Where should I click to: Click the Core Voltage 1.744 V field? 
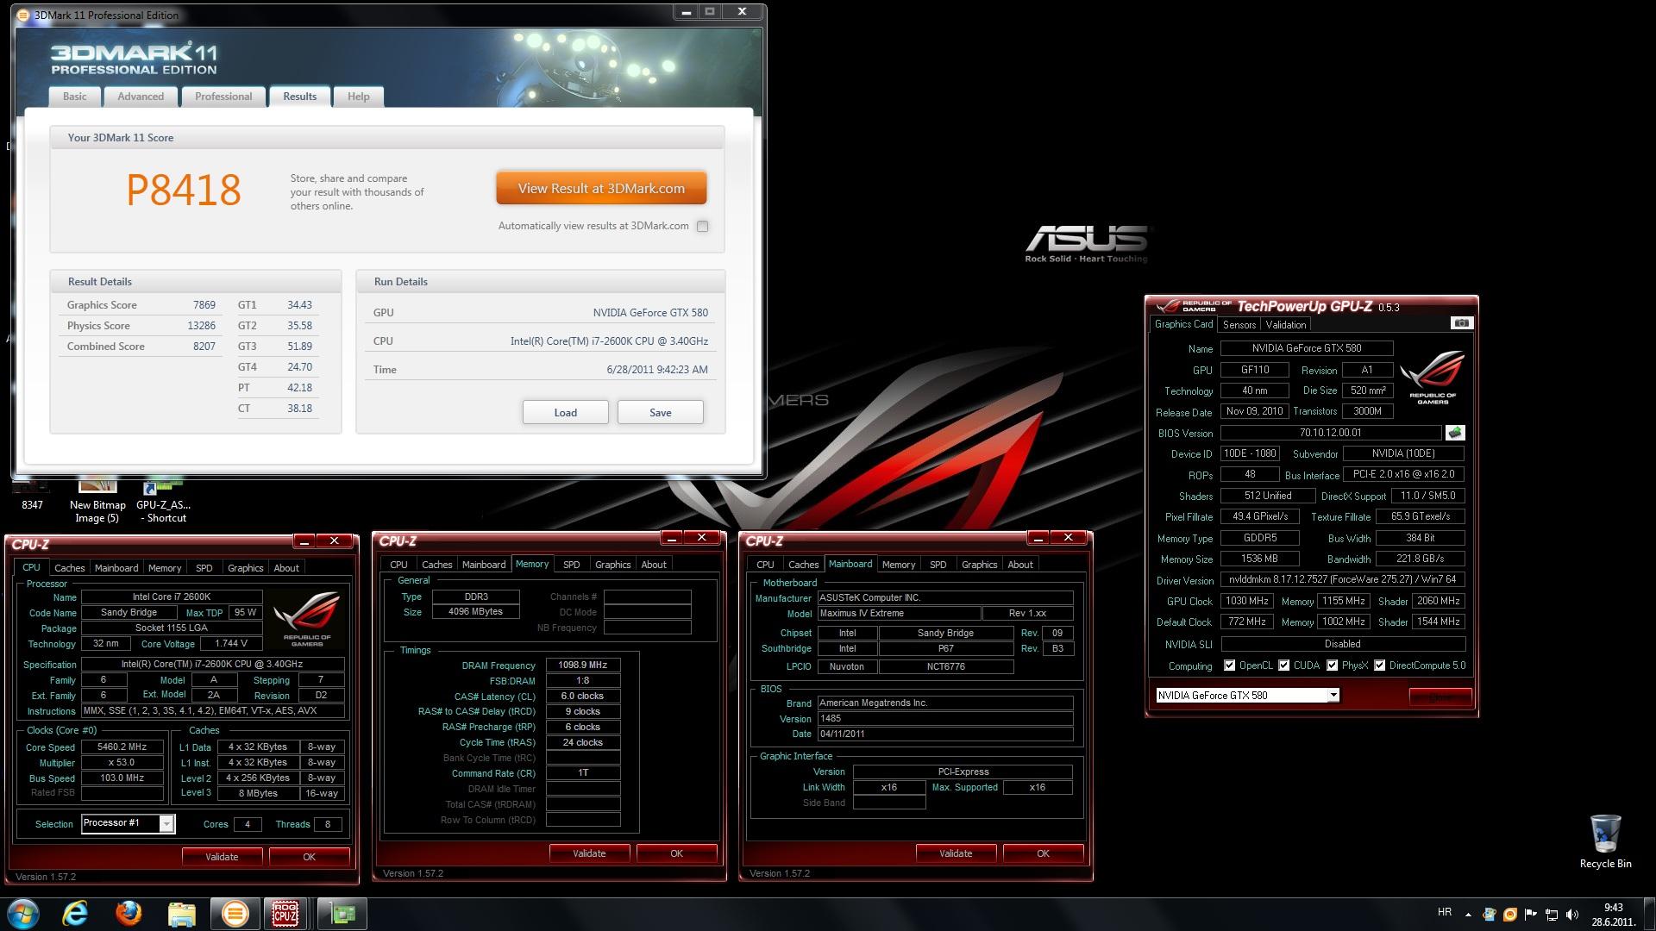pos(230,643)
